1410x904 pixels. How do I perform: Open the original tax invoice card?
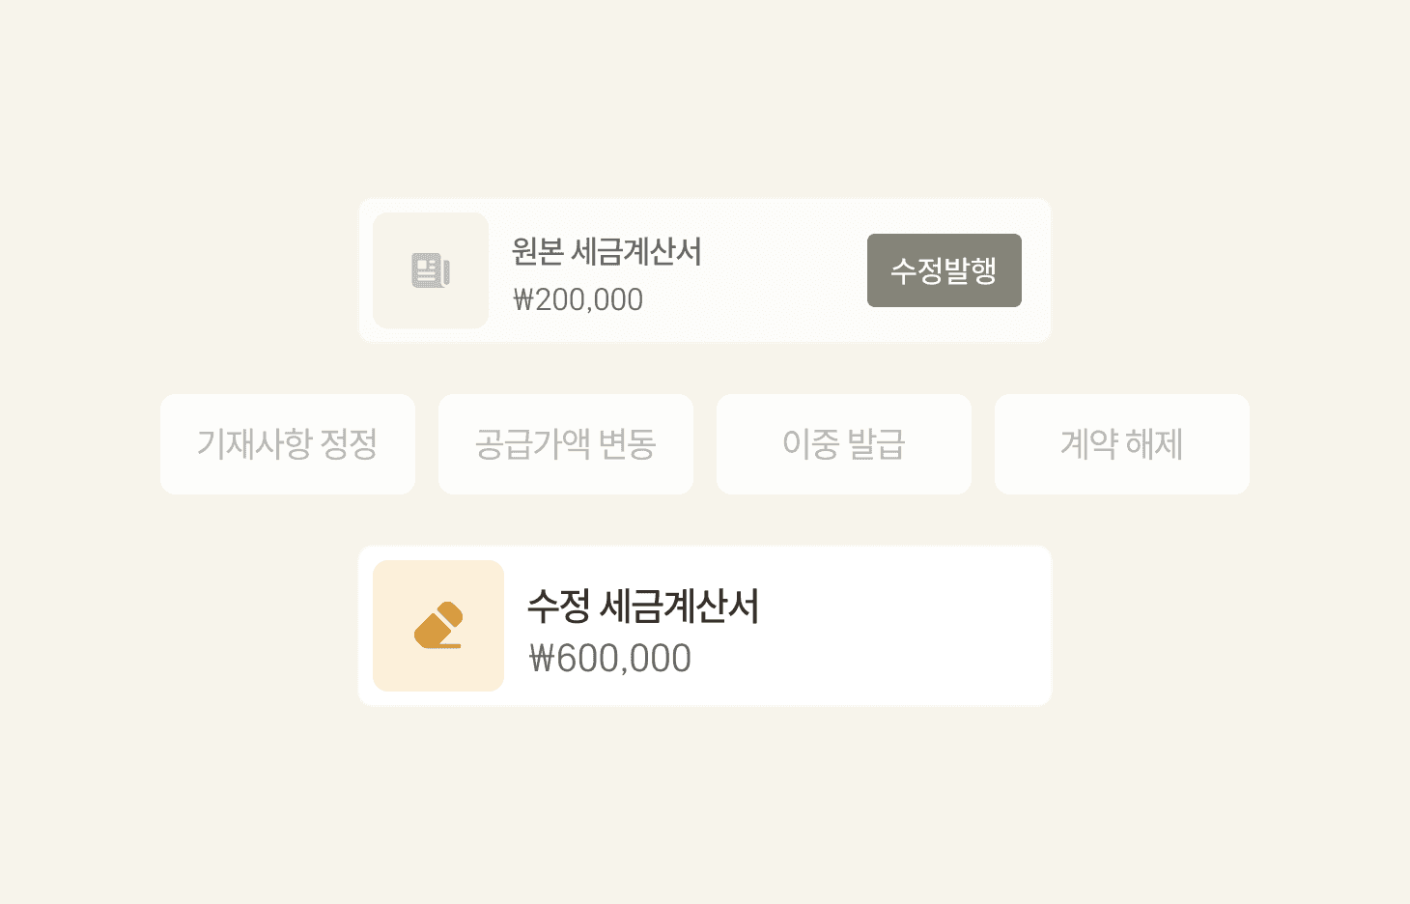coord(705,270)
